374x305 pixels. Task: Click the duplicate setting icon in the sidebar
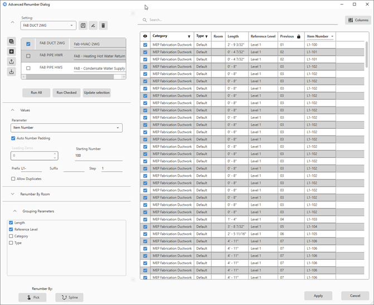point(12,41)
